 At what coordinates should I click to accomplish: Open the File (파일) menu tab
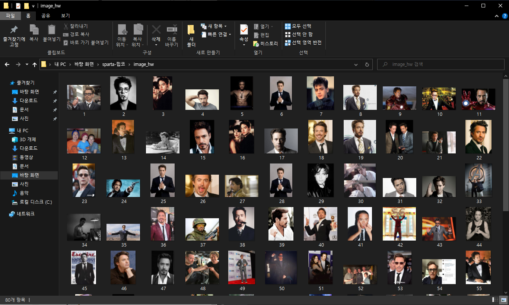click(x=10, y=16)
